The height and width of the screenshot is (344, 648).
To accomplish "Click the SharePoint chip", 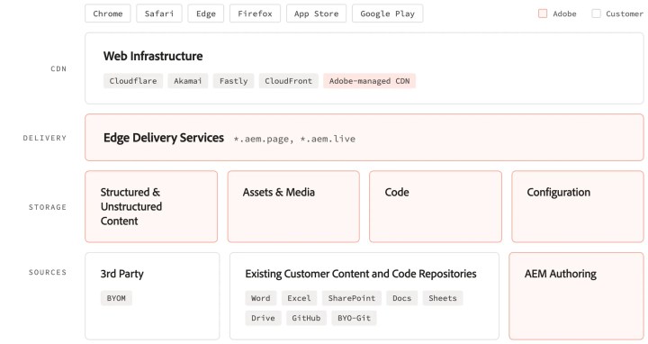I will pyautogui.click(x=352, y=298).
